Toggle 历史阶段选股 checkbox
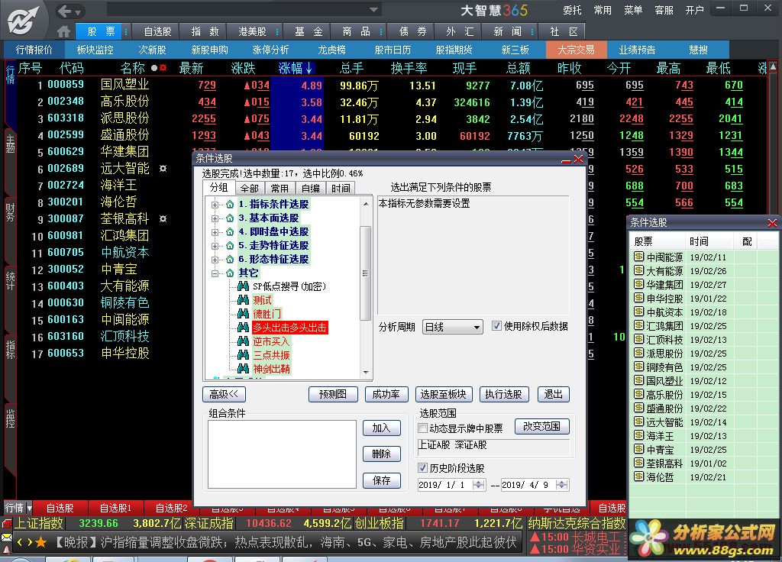782x562 pixels. (422, 468)
